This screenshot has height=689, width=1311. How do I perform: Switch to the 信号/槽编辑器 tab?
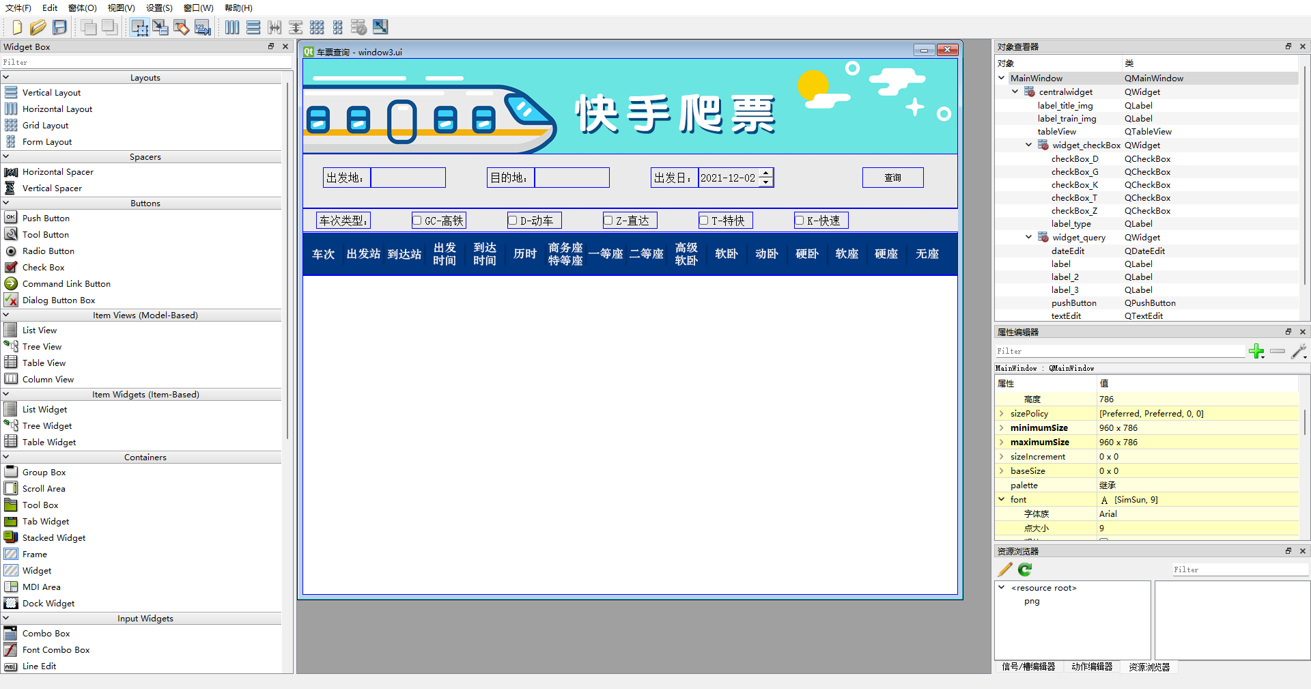coord(1028,667)
